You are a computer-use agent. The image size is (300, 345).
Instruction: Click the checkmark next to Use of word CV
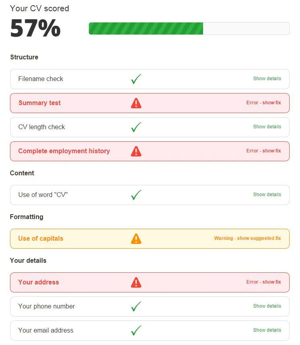136,195
